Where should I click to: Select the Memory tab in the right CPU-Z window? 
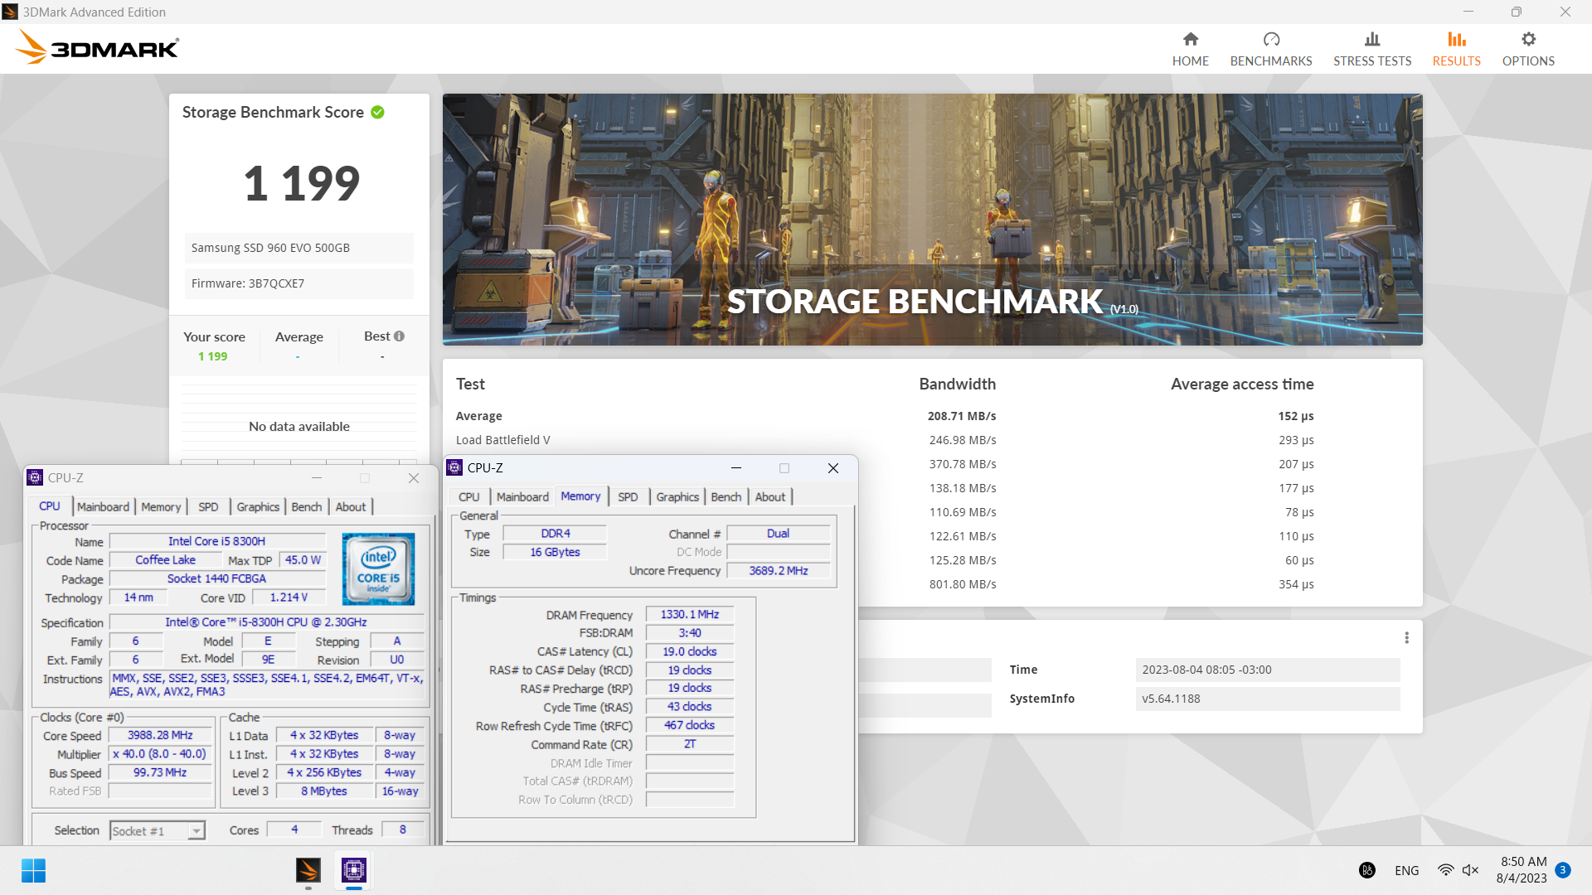[580, 496]
